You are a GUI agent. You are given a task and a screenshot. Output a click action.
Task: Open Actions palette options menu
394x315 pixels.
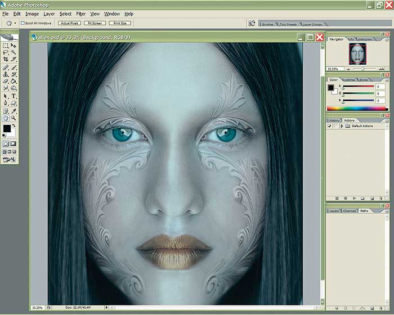[387, 120]
